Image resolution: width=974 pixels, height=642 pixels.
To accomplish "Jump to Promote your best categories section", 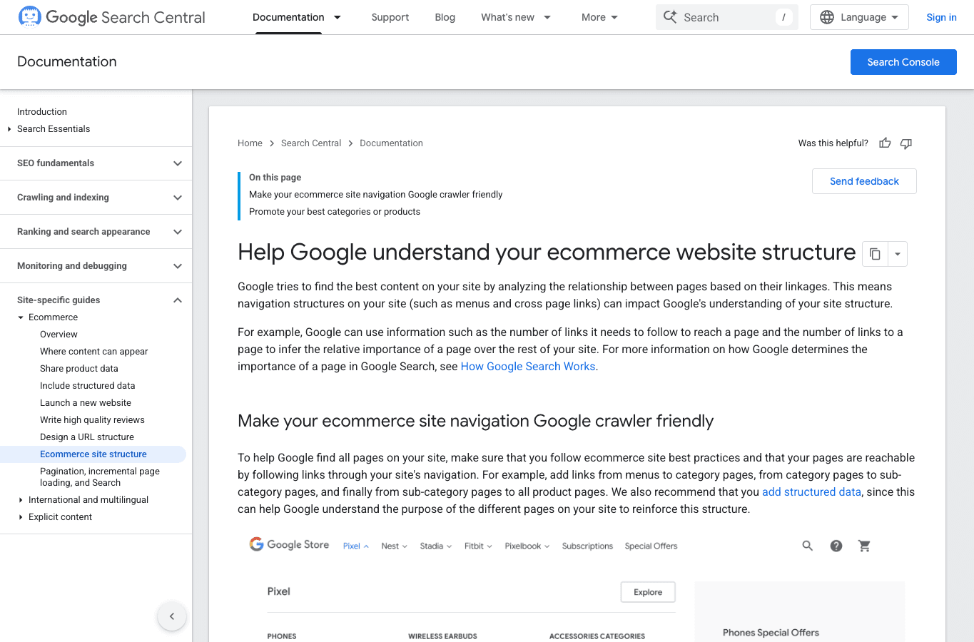I will (x=335, y=212).
